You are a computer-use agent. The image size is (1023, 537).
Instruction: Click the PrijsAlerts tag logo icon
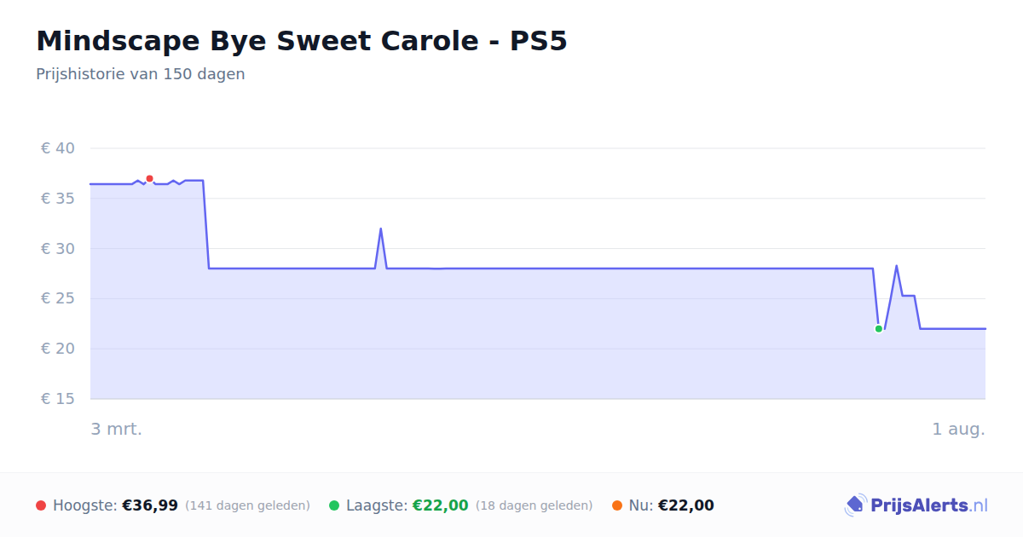coord(856,505)
